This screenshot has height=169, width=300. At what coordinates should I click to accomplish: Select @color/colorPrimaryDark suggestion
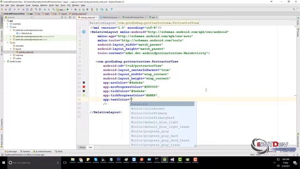162,118
